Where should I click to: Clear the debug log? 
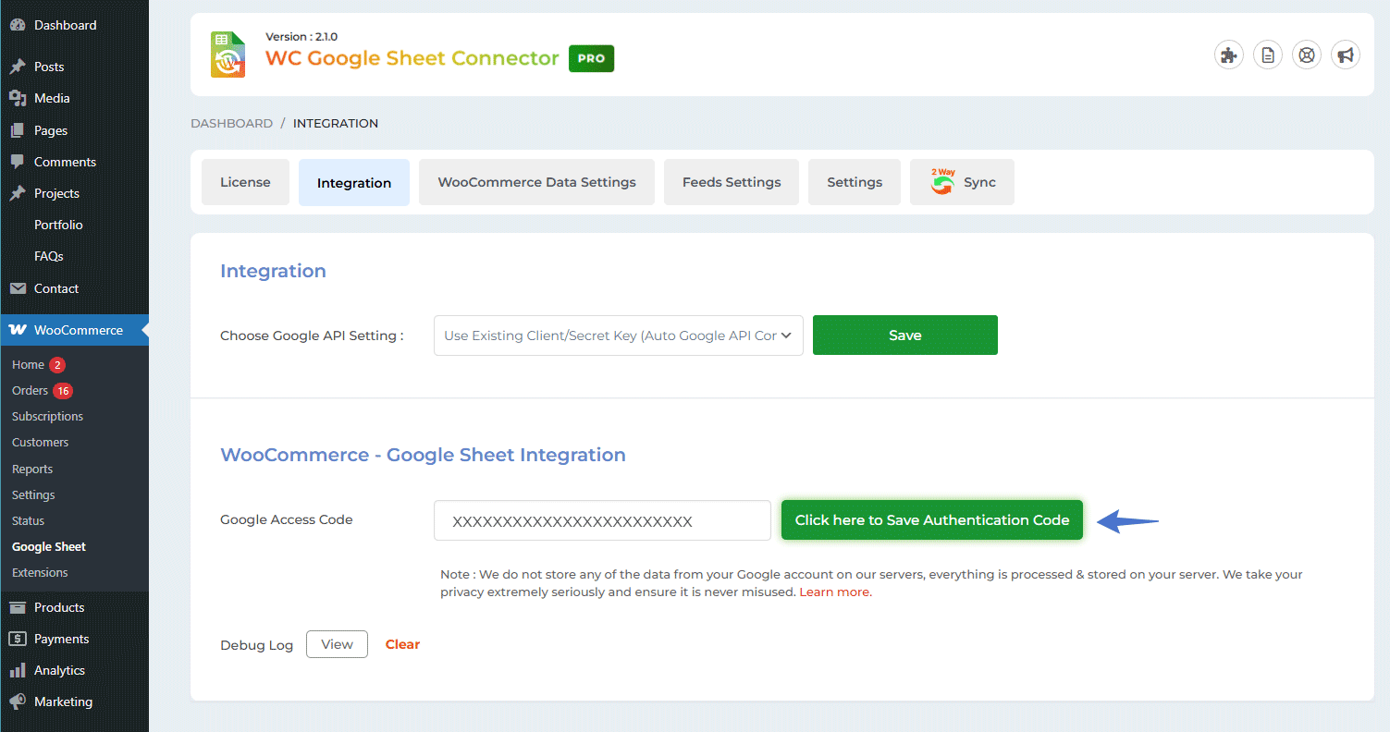click(x=402, y=644)
